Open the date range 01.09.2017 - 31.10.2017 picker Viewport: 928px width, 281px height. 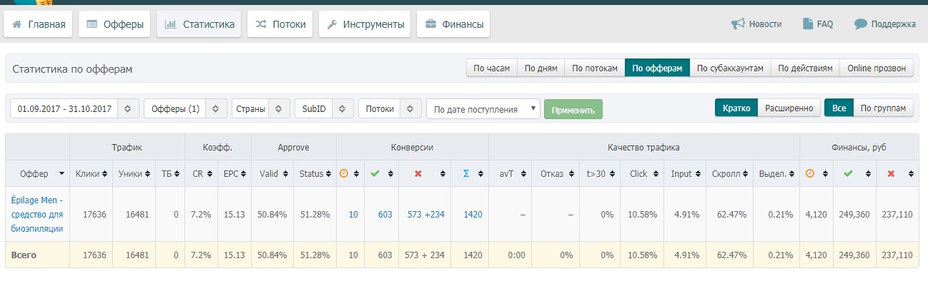pos(74,108)
